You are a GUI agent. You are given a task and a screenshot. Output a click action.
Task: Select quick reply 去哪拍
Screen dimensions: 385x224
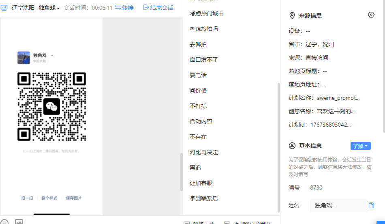[x=198, y=45]
